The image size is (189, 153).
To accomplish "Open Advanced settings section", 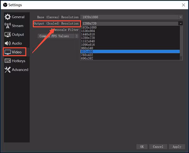I will pos(17,70).
